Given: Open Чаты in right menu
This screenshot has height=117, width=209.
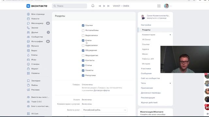Looking at the screenshot, I should (x=143, y=83).
